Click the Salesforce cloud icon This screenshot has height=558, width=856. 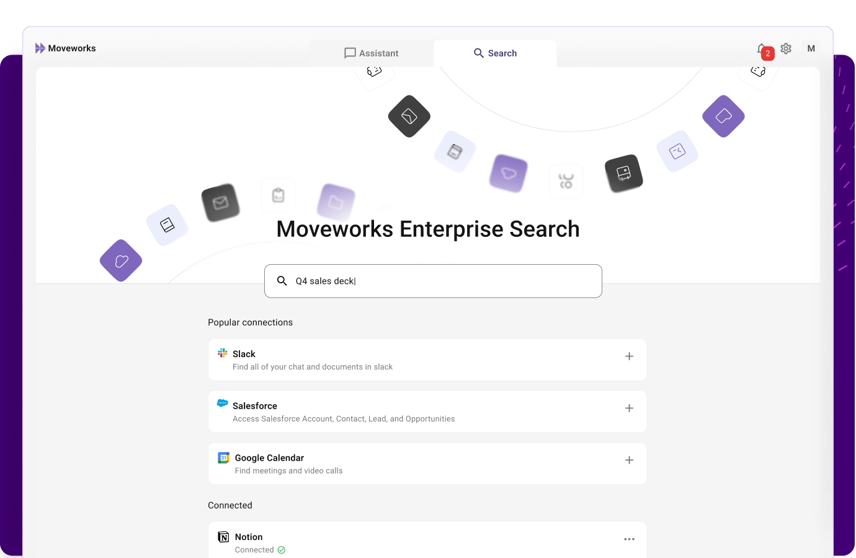click(x=223, y=403)
